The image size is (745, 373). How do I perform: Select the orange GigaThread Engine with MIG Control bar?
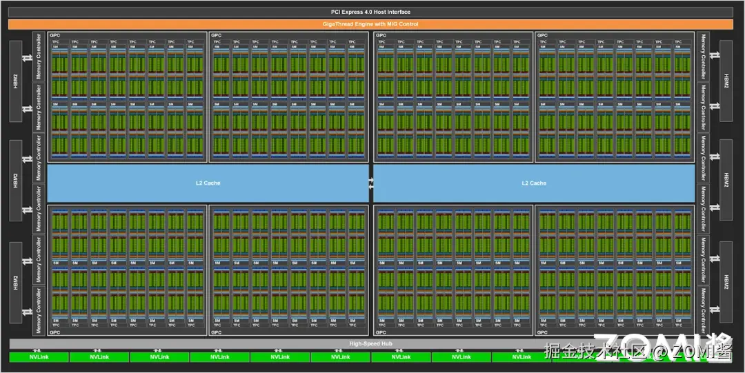click(x=370, y=23)
